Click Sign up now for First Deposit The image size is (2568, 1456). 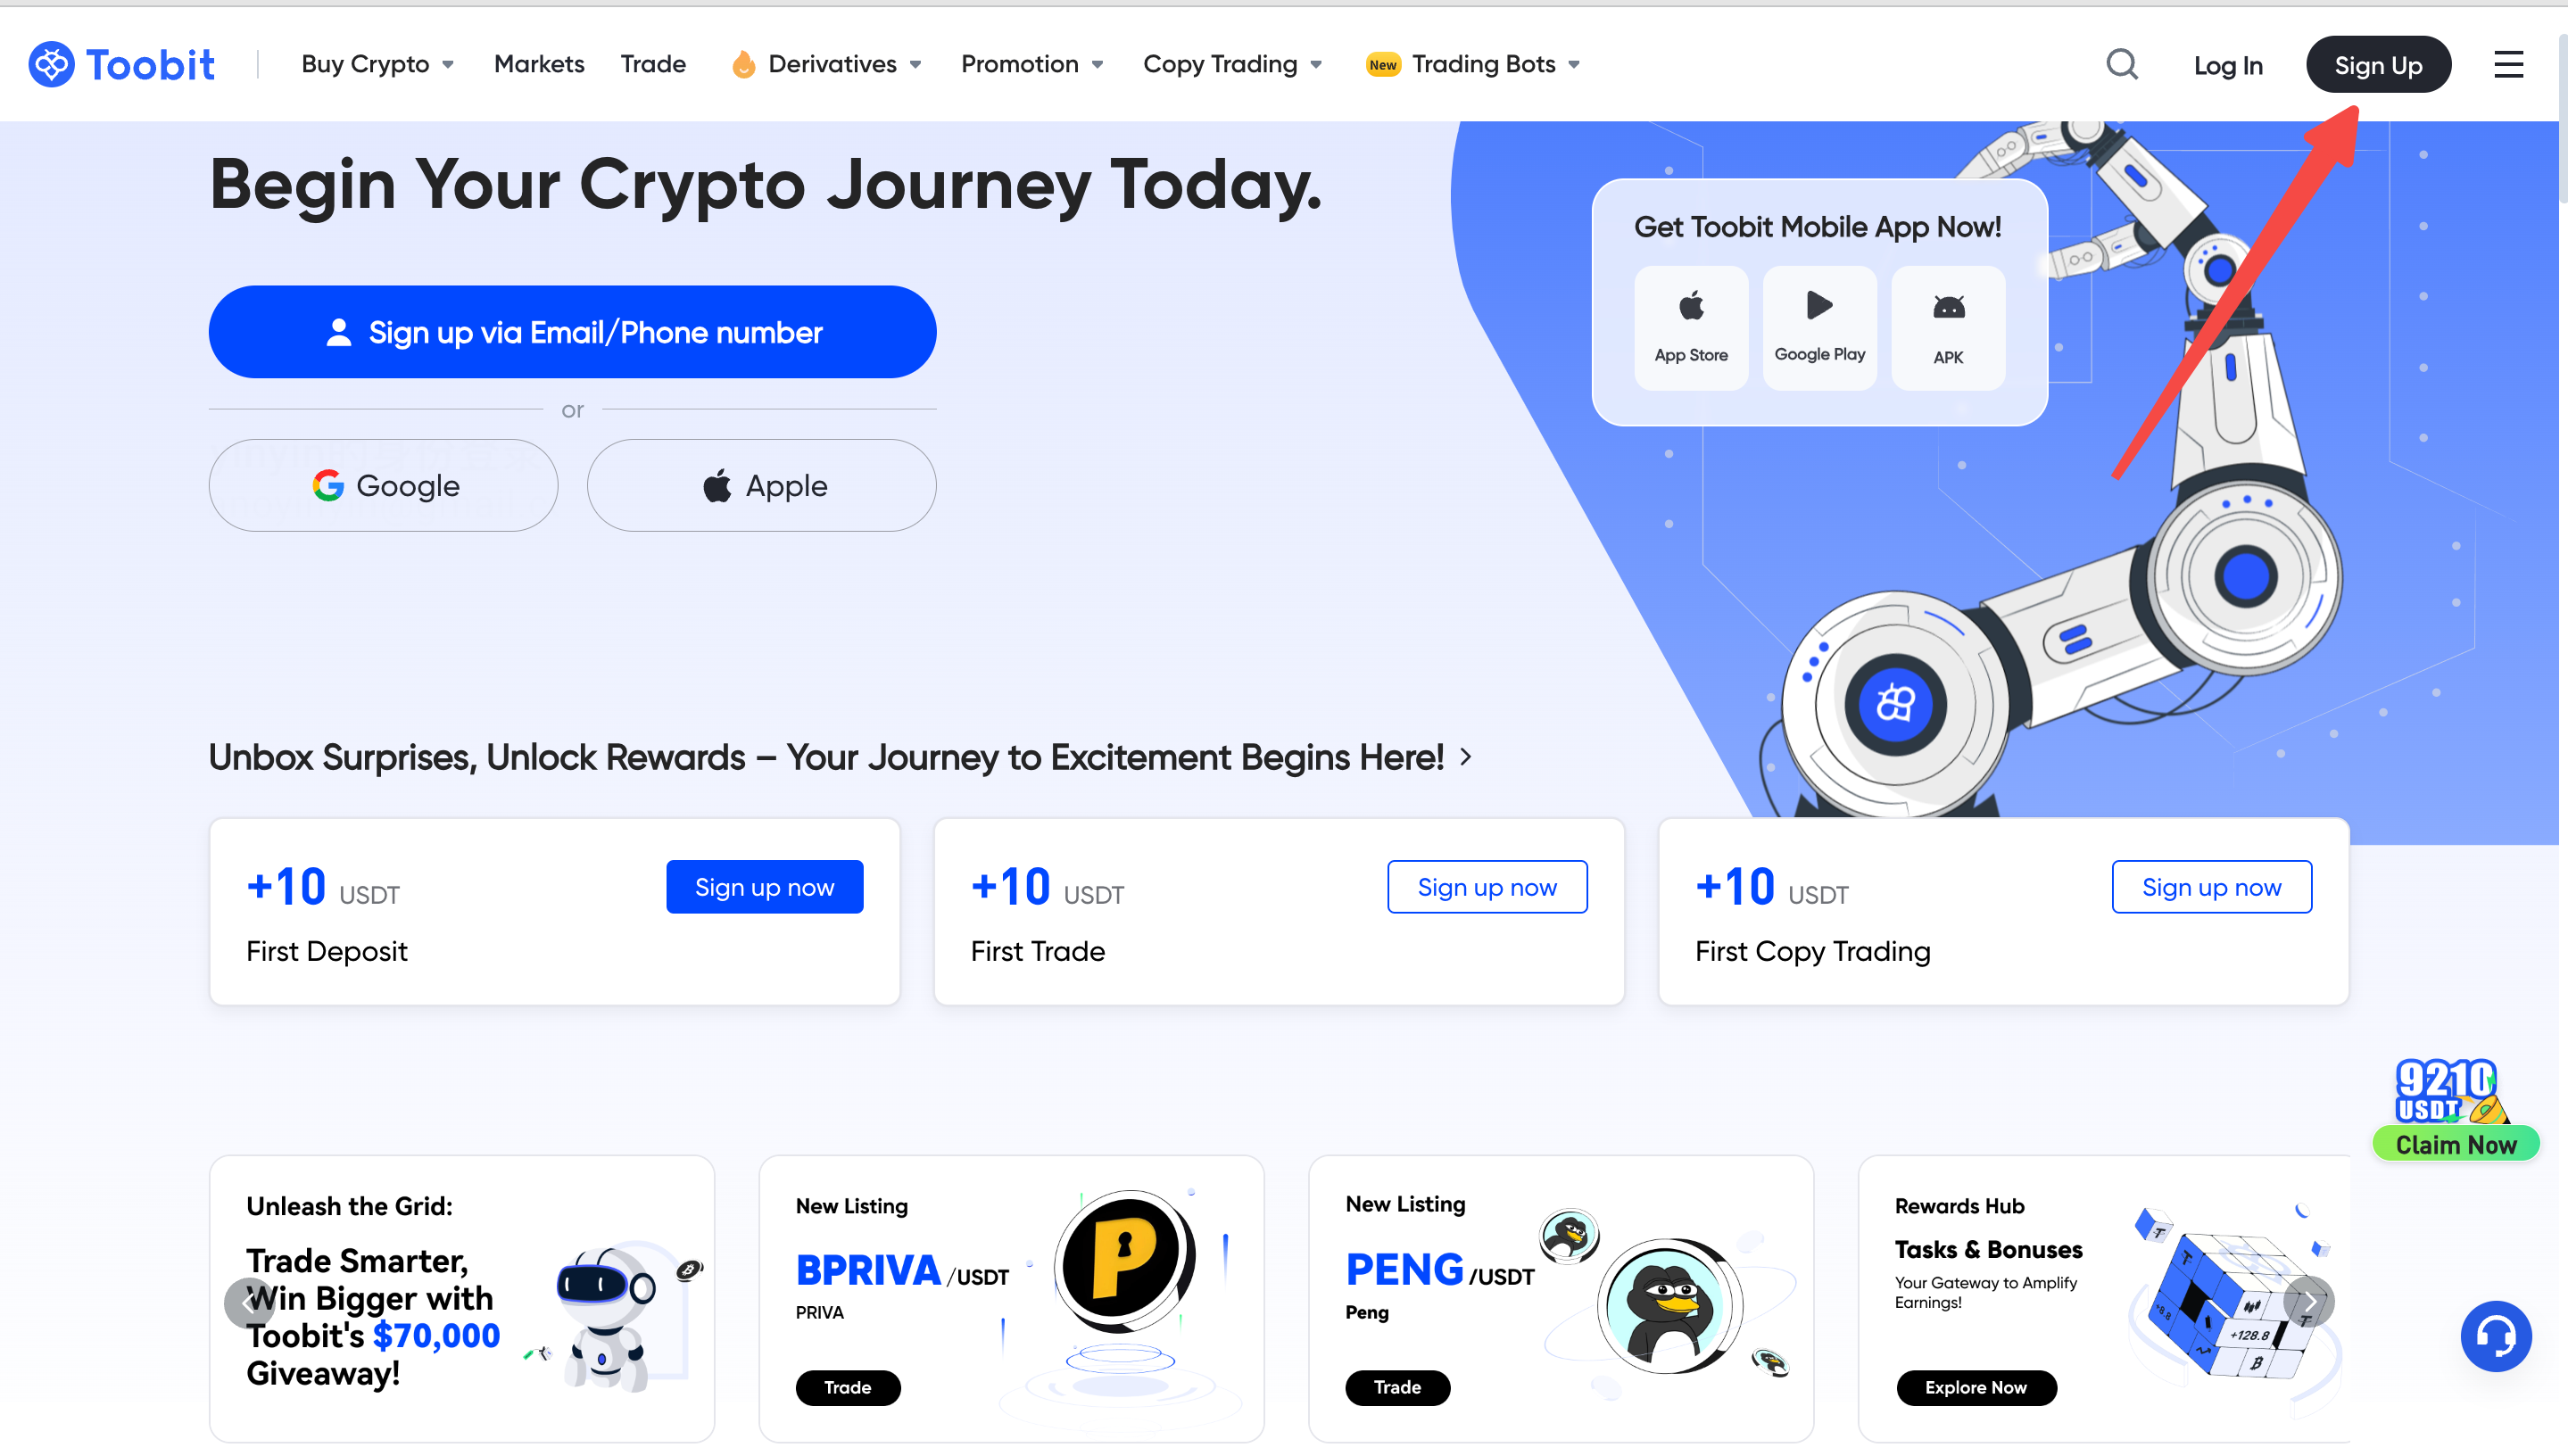point(764,887)
